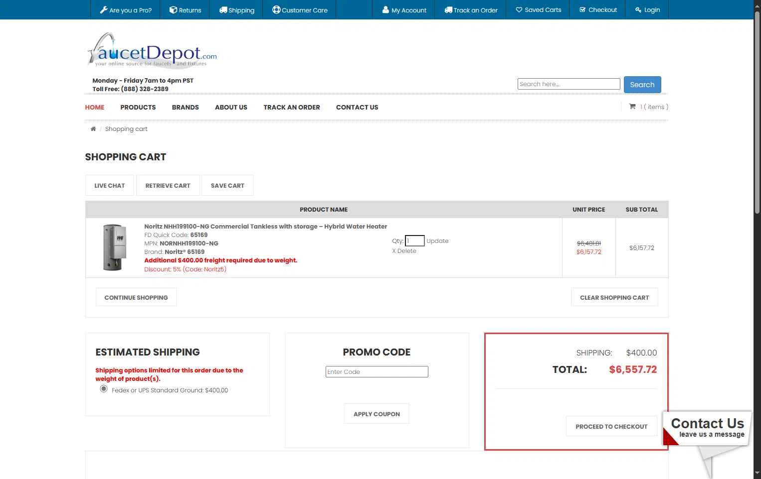Open the Contact Us leave a message widget
This screenshot has width=761, height=479.
coord(707,428)
